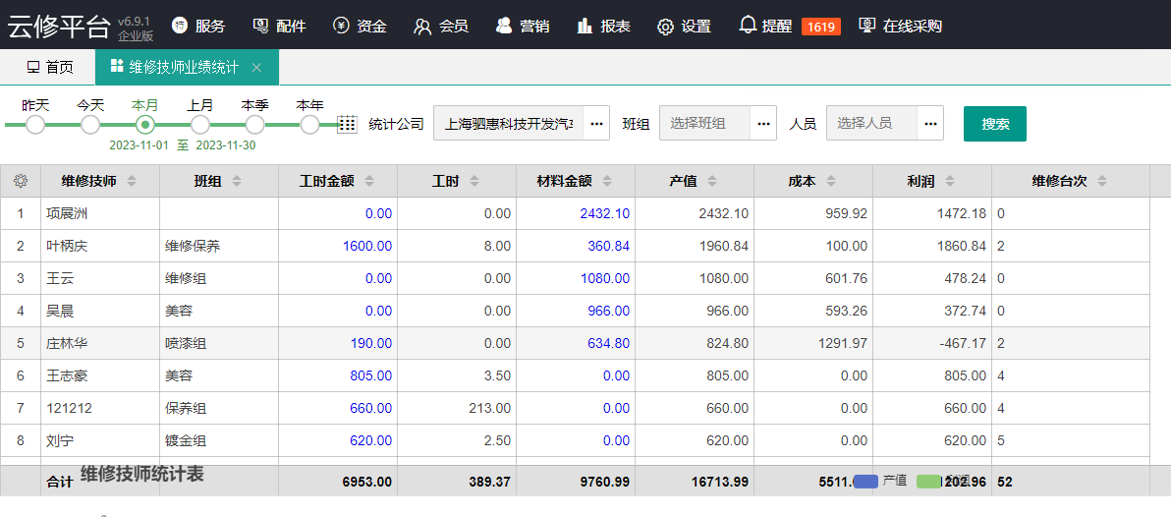This screenshot has width=1171, height=517.
Task: Open 在线采购 from the top bar
Action: pyautogui.click(x=900, y=26)
